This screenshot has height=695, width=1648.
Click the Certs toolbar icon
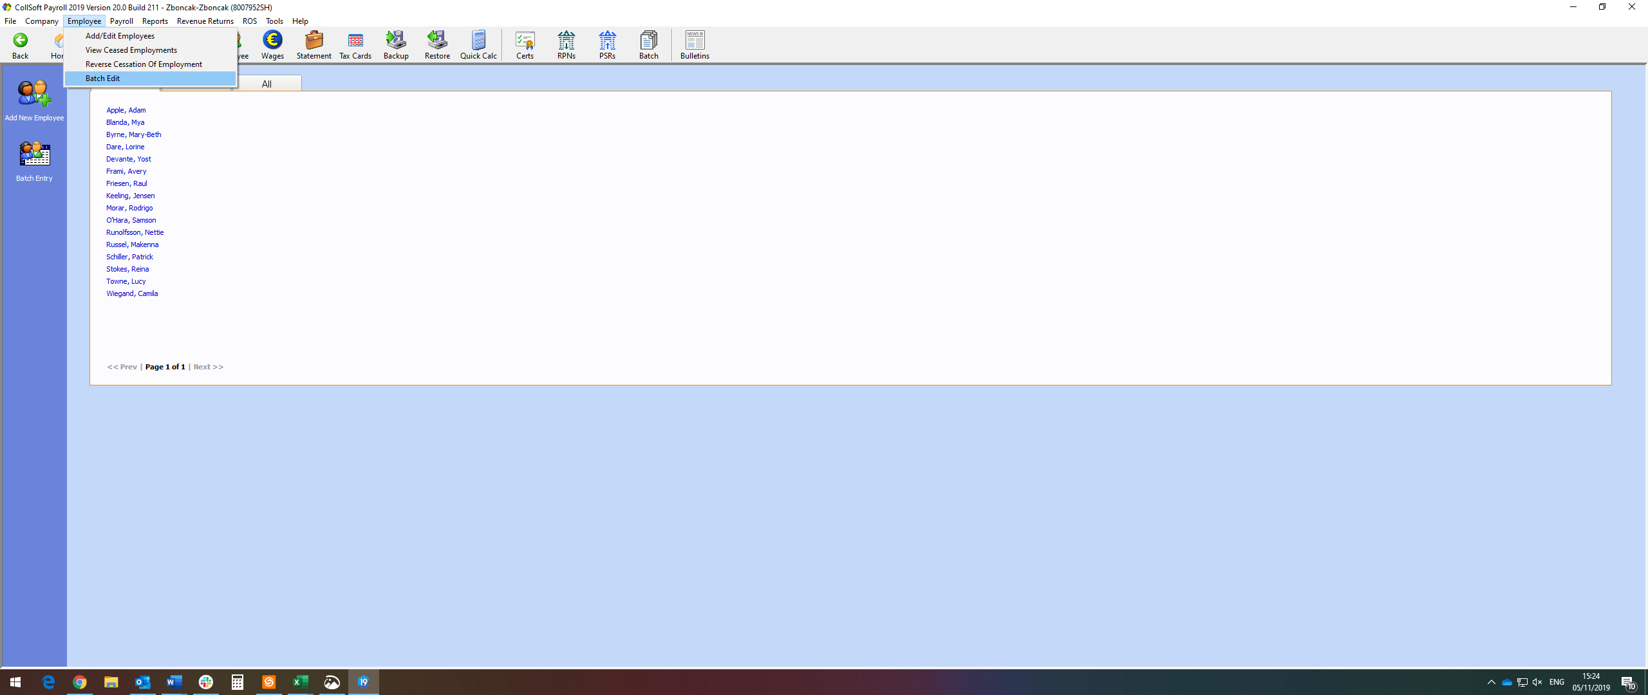525,41
